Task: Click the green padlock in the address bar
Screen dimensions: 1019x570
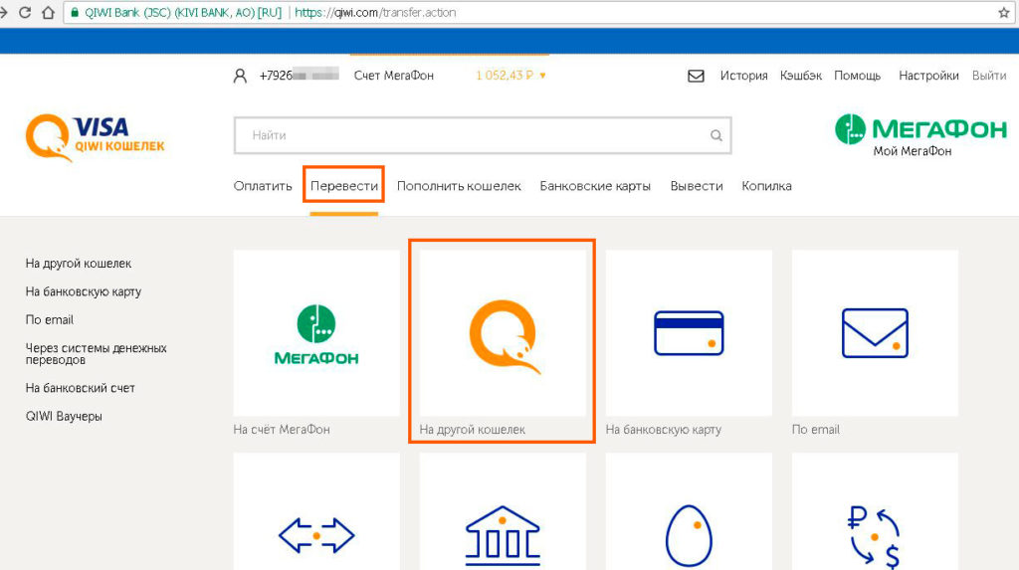Action: [75, 12]
